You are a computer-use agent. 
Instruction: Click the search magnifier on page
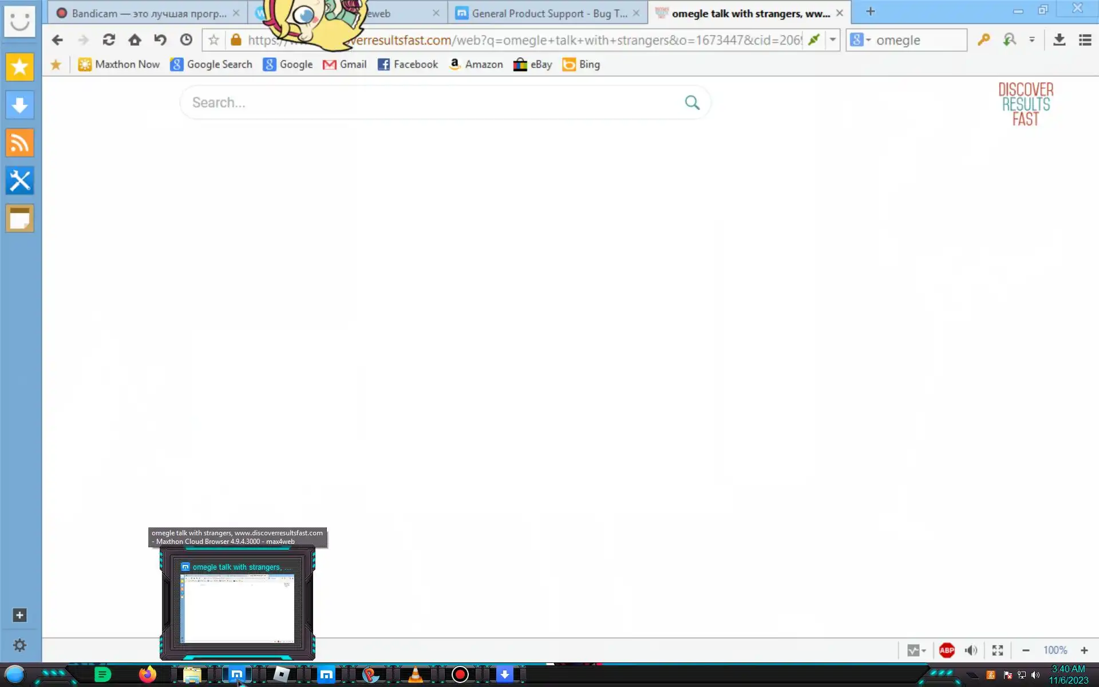point(692,102)
